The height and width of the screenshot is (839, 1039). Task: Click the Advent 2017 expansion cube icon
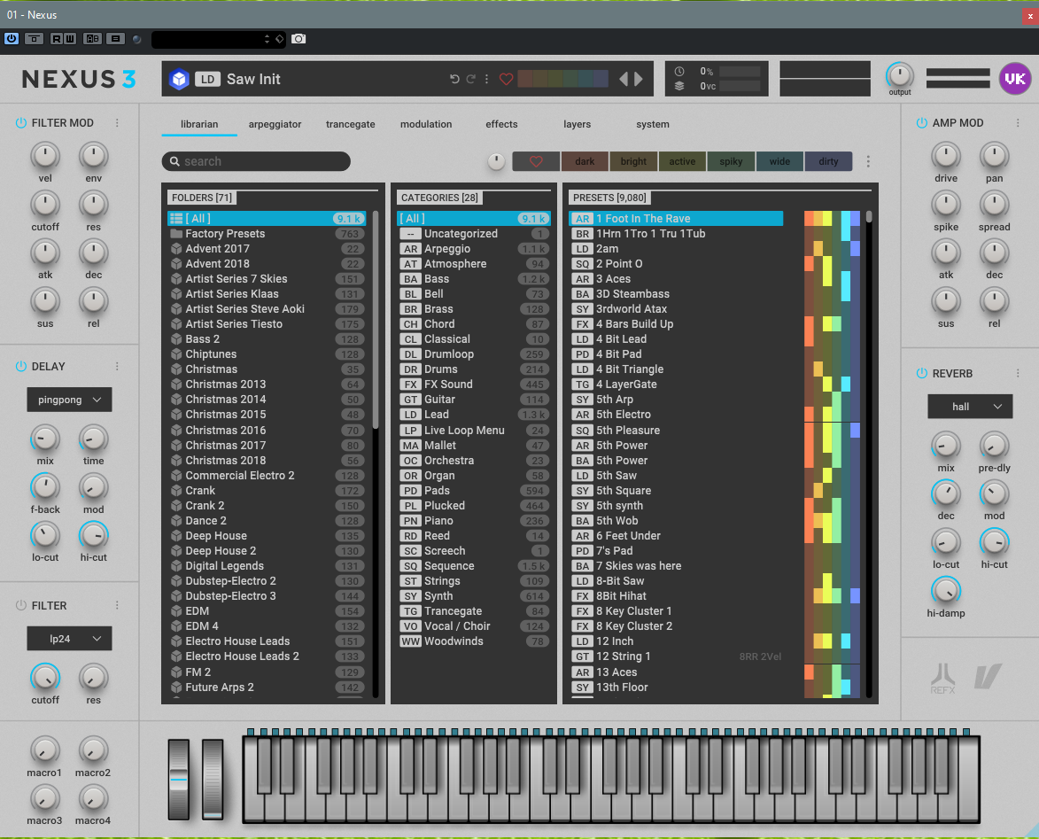176,249
